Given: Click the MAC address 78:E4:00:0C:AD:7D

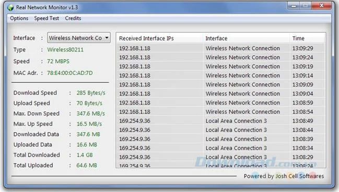Looking at the screenshot, I should tap(70, 73).
